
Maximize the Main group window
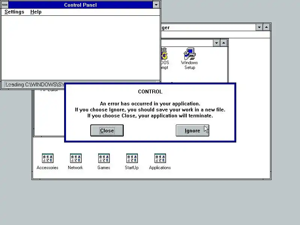(x=223, y=43)
